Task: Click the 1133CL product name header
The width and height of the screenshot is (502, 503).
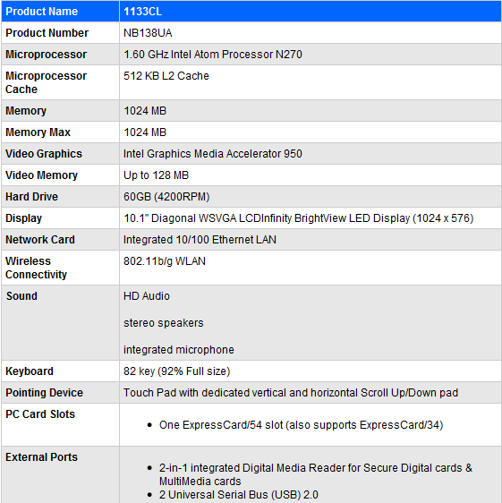Action: [x=143, y=12]
